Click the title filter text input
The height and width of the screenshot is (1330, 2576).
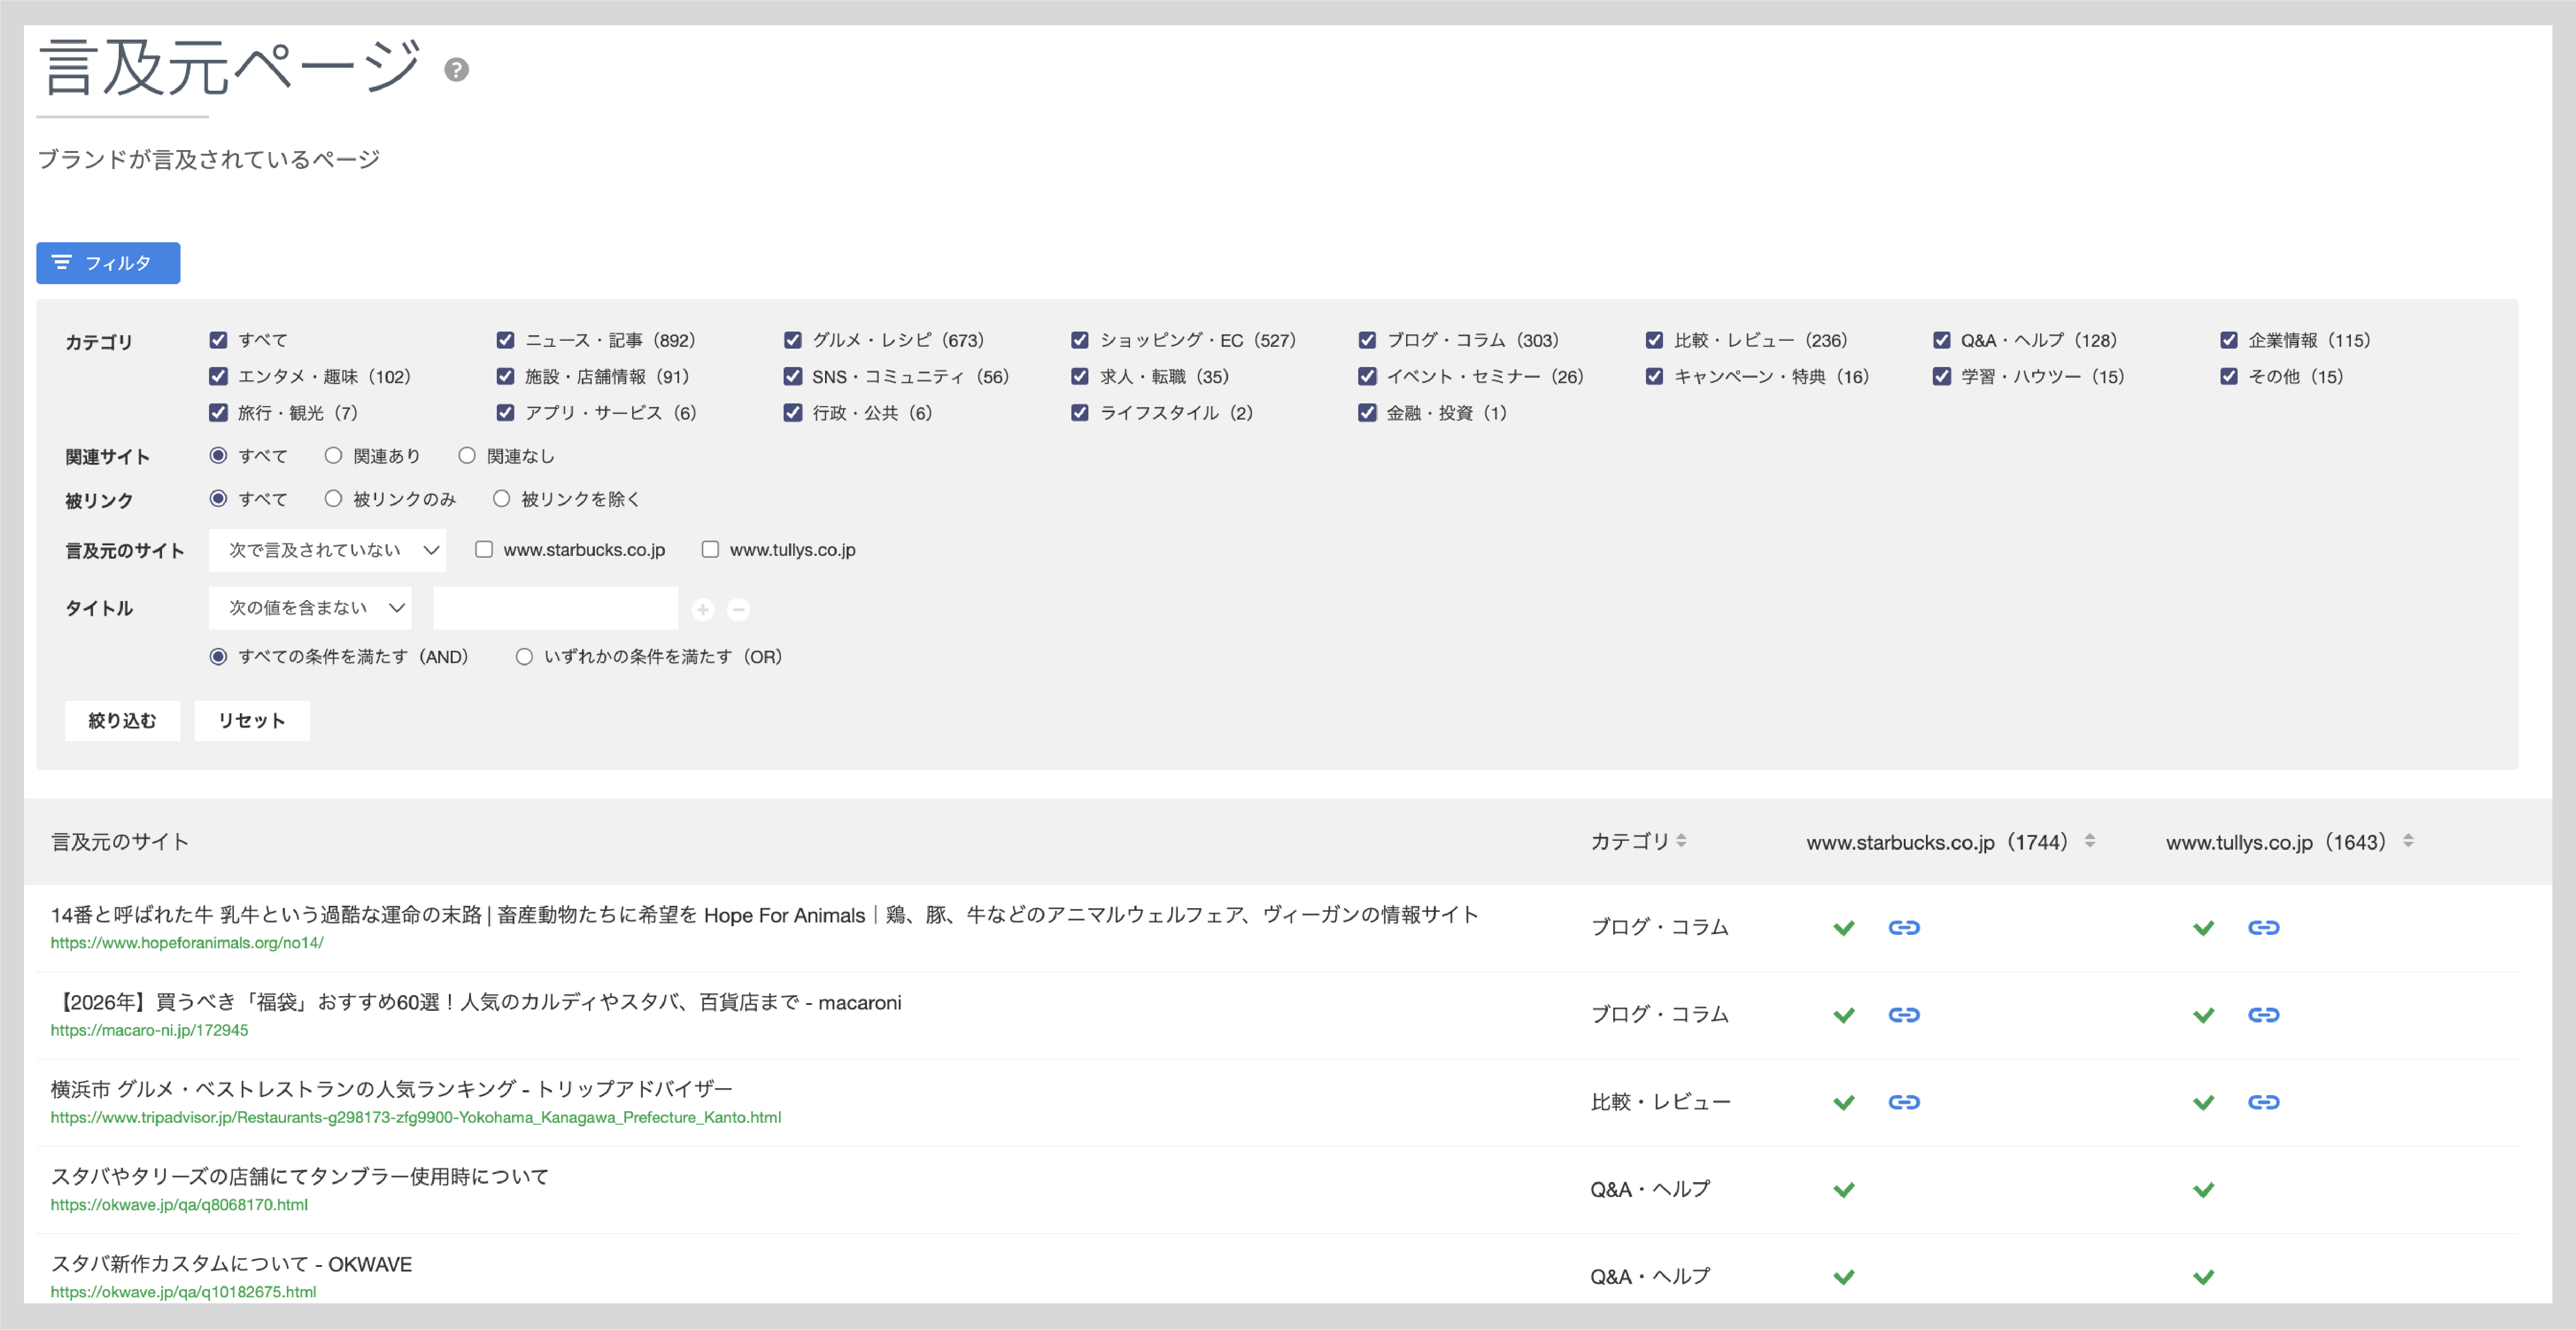[555, 608]
